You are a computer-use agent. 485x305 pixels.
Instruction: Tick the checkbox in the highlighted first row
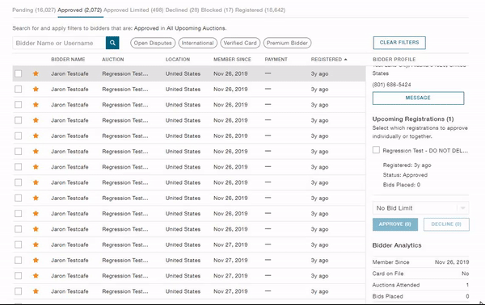coord(19,73)
